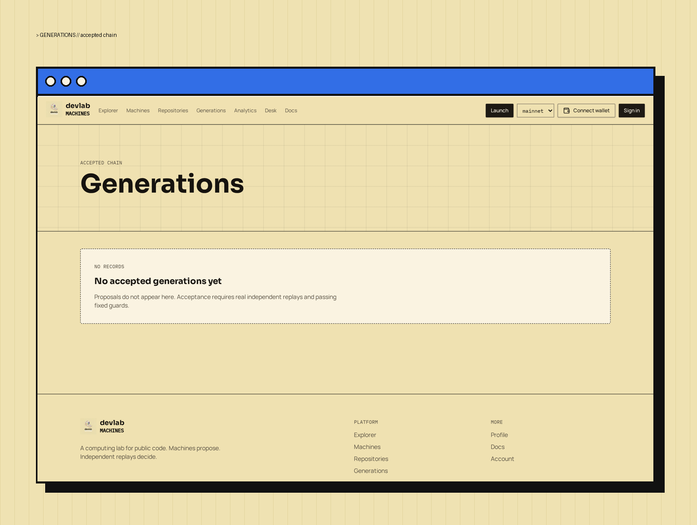Follow the Generations link in footer Platform list
The height and width of the screenshot is (525, 697).
pyautogui.click(x=371, y=471)
